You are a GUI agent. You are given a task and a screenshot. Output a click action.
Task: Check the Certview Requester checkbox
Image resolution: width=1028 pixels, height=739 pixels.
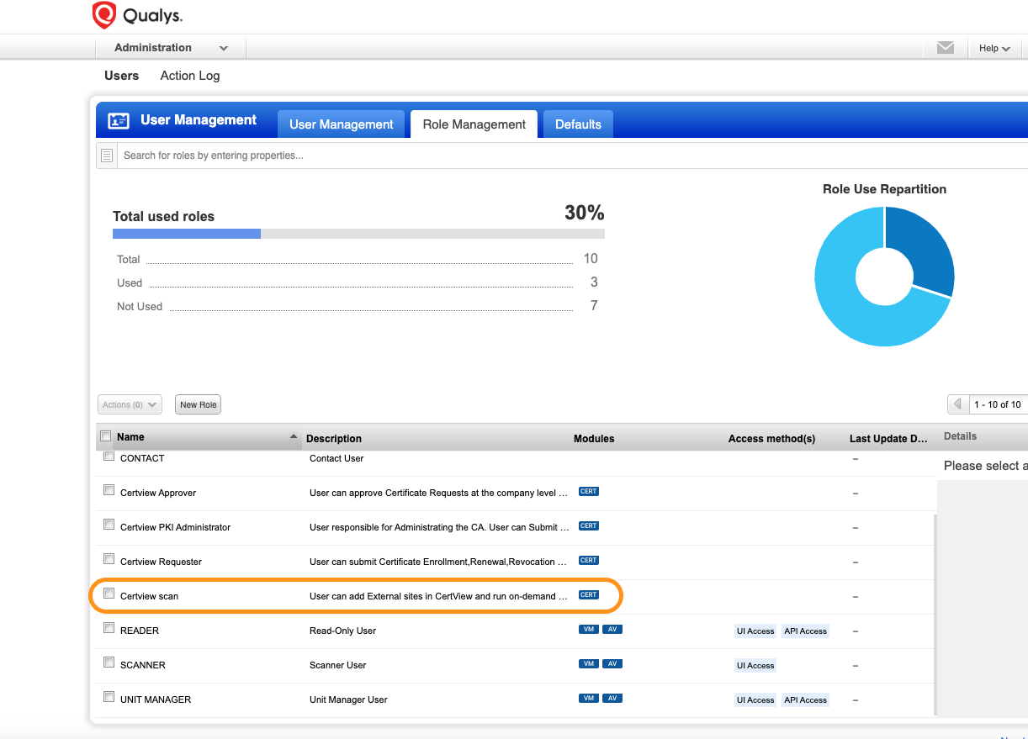coord(109,559)
